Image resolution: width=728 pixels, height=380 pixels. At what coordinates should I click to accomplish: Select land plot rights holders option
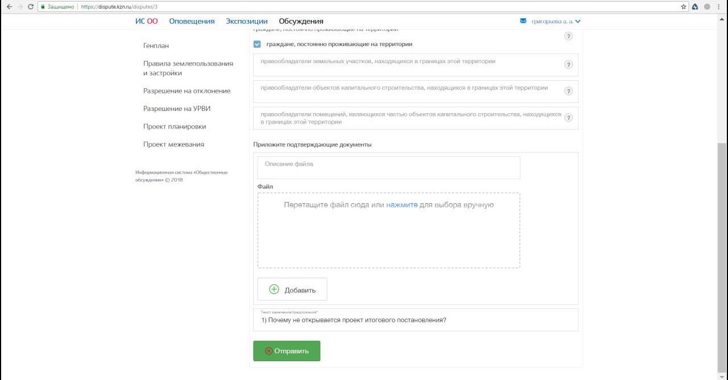point(378,61)
